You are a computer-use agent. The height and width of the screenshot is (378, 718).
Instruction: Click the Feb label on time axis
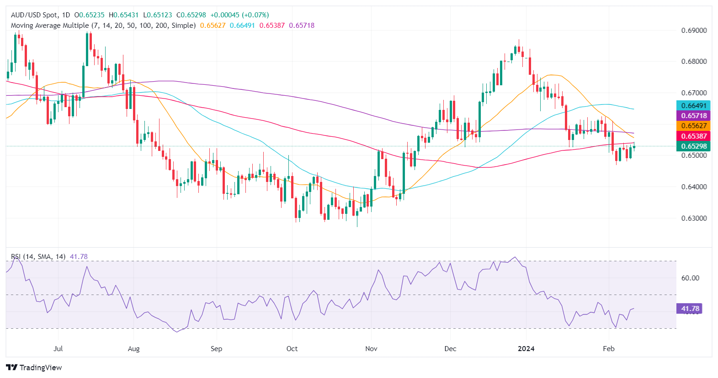coord(608,349)
